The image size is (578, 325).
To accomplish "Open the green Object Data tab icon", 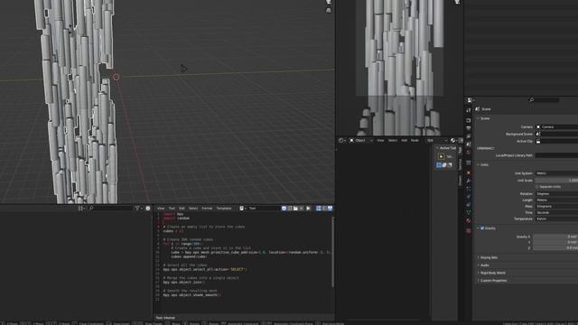I will click(x=469, y=213).
